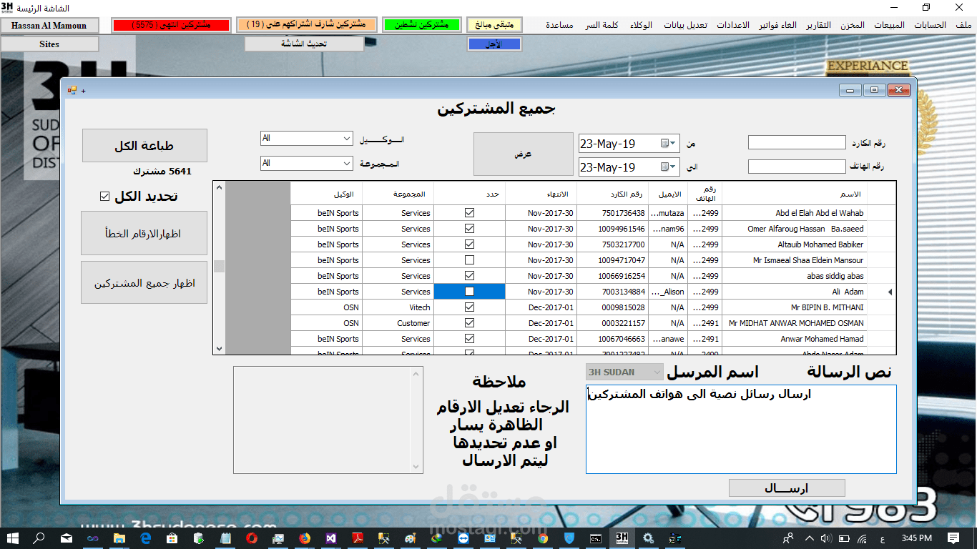This screenshot has width=977, height=549.
Task: Uncheck the تحديد الكل select-all checkbox
Action: [105, 194]
